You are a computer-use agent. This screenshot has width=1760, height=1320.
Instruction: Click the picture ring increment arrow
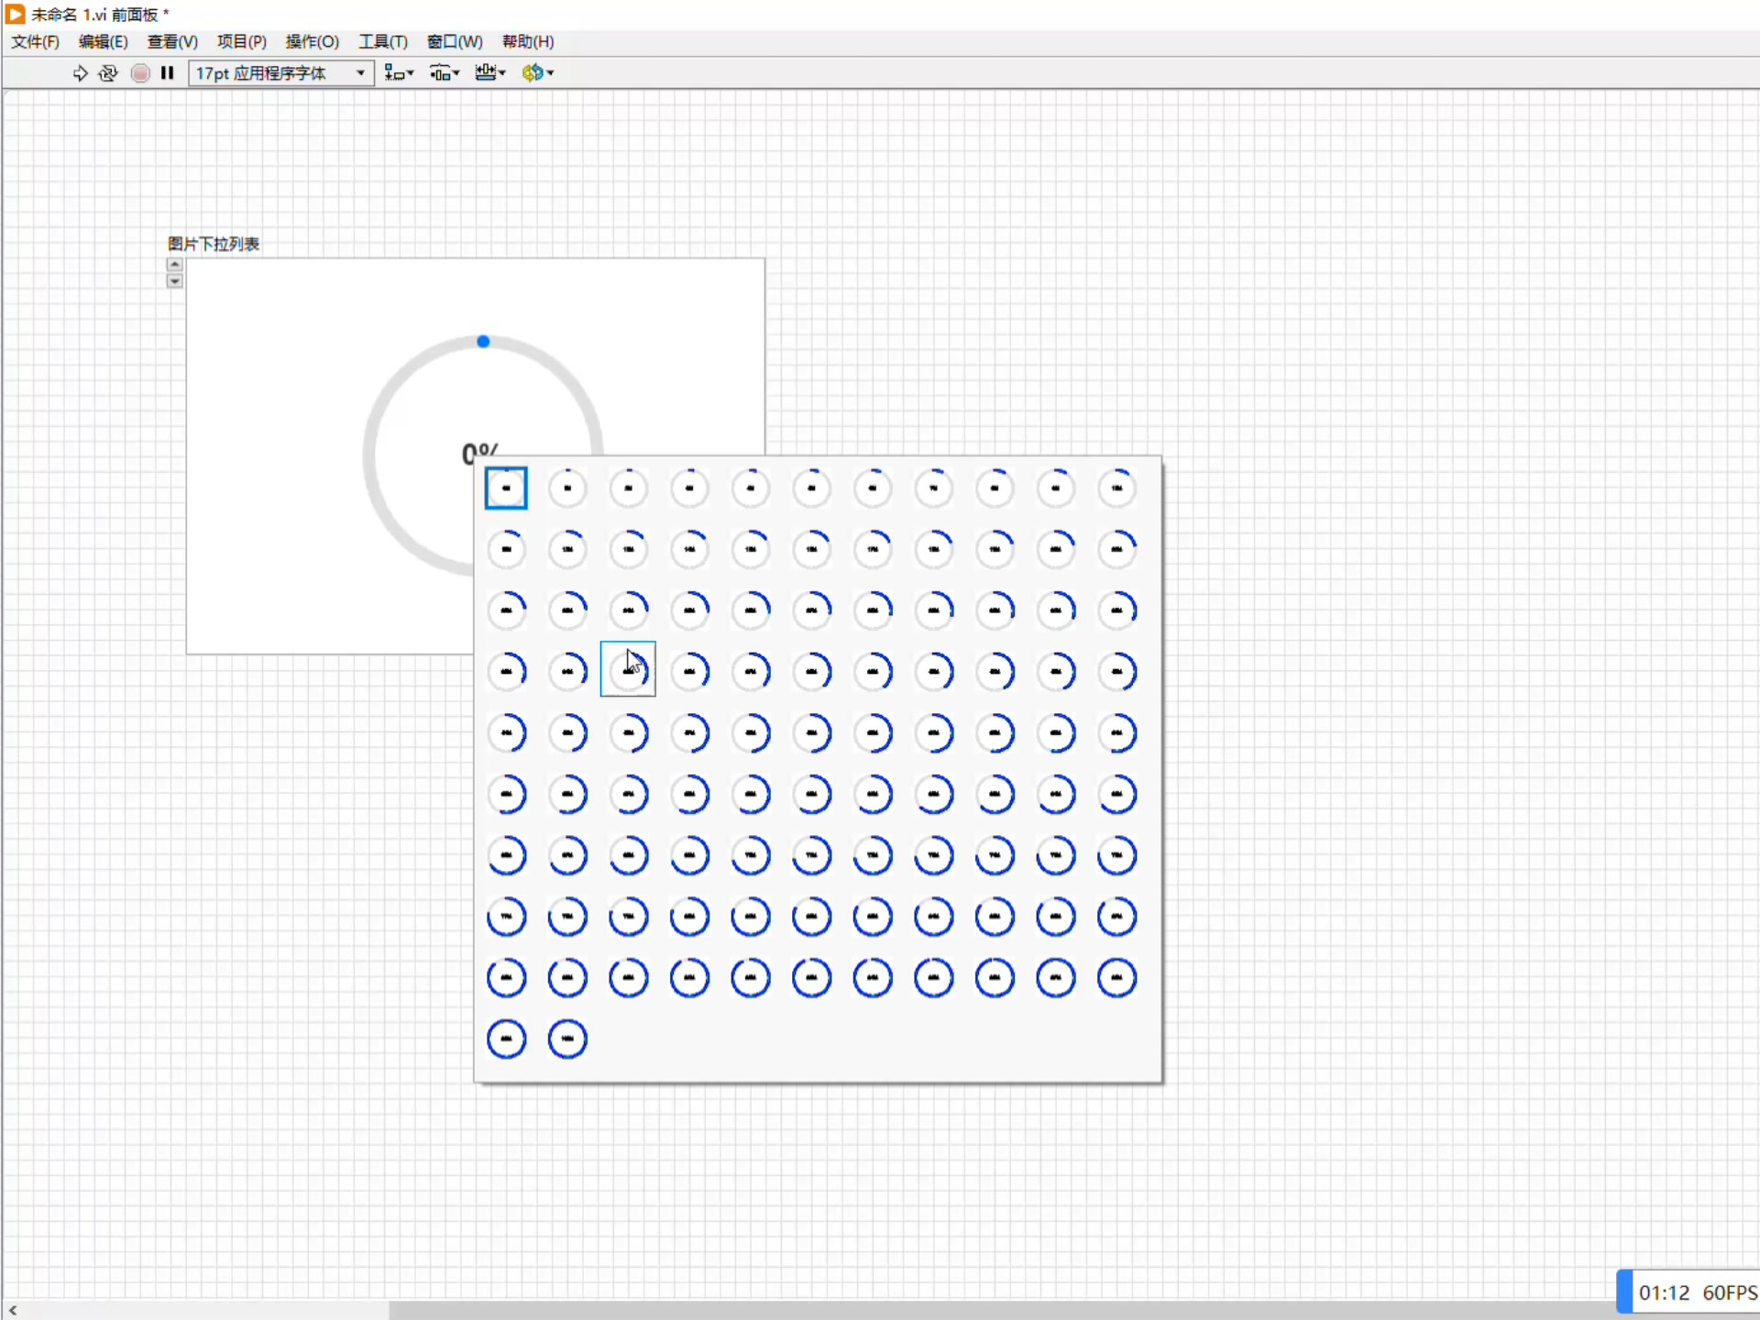(x=174, y=265)
